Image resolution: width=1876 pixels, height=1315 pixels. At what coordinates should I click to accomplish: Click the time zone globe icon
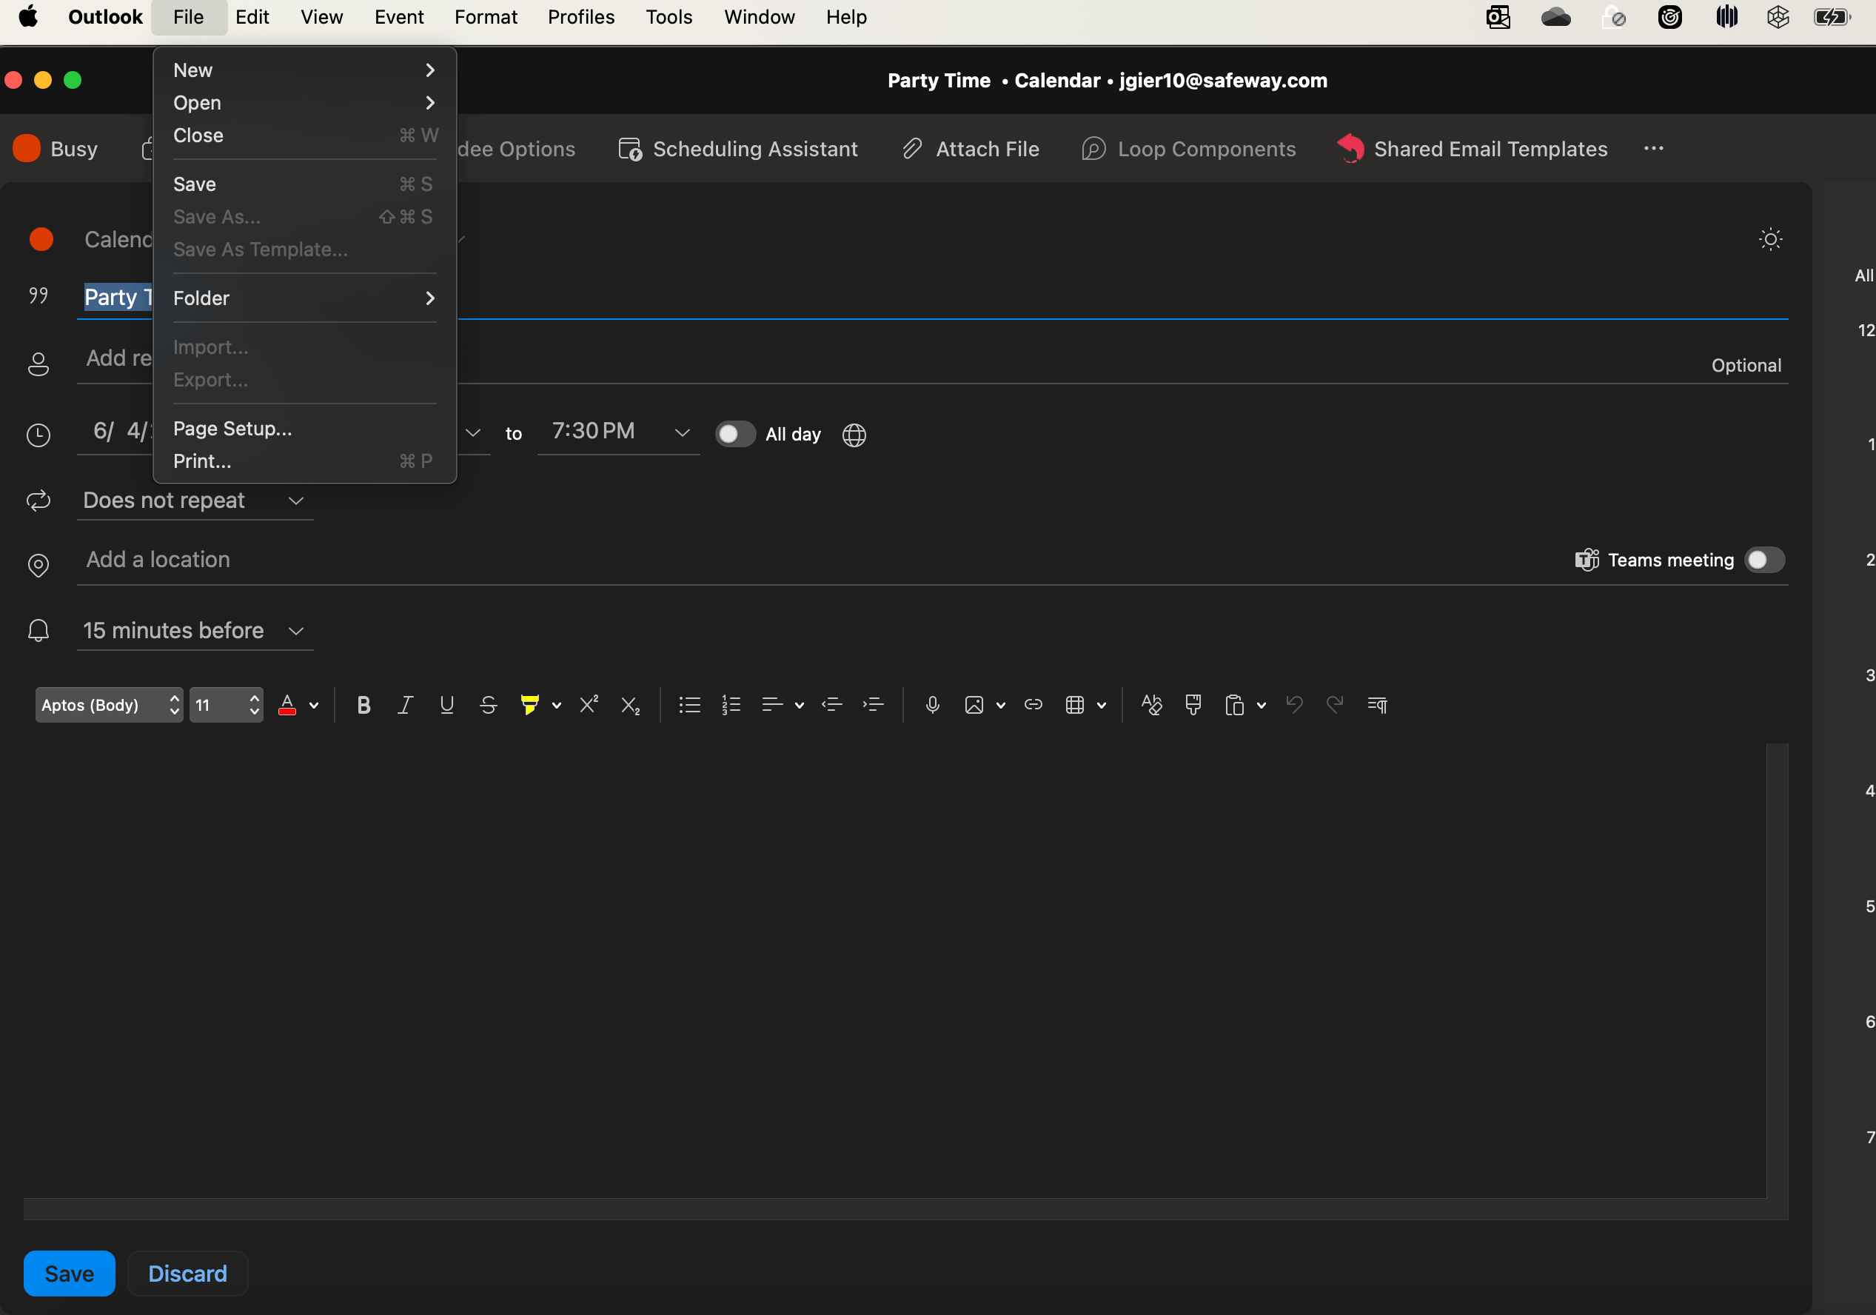click(x=854, y=435)
